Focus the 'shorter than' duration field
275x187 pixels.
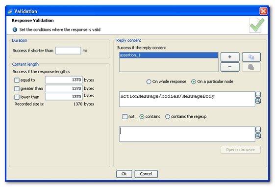[x=68, y=51]
